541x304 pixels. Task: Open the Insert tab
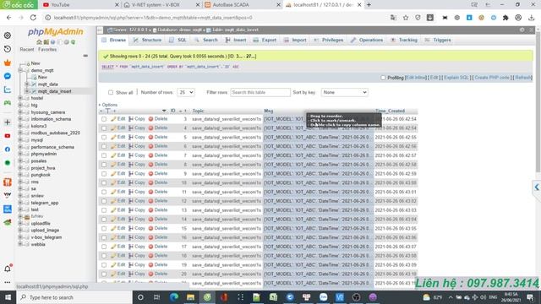(236, 40)
